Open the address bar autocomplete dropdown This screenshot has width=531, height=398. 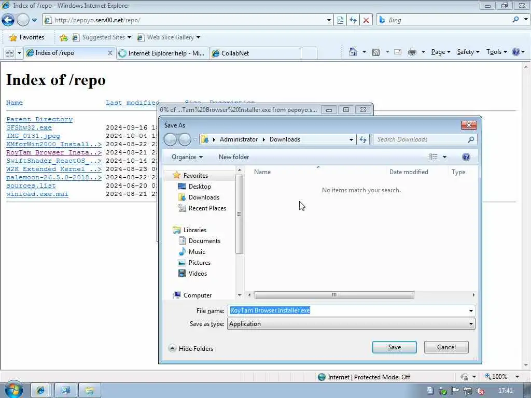[x=328, y=20]
